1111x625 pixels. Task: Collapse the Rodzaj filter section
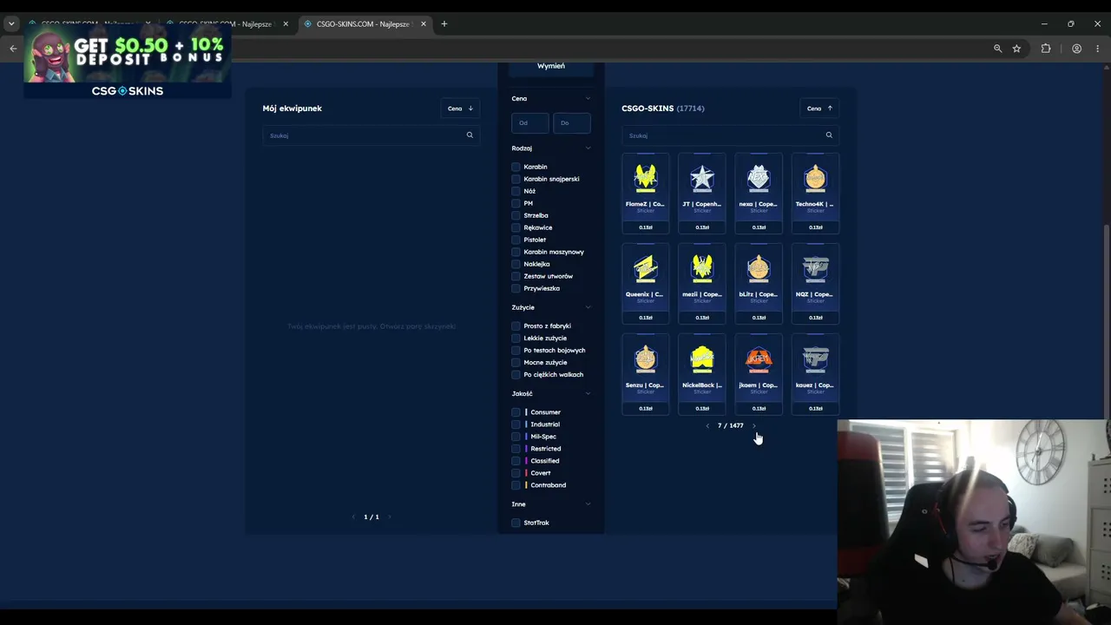pos(588,148)
